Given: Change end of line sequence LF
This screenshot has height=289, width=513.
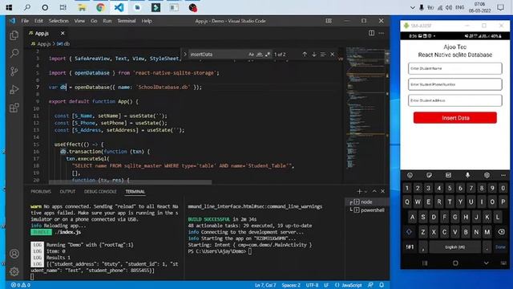Looking at the screenshot, I should [x=326, y=285].
